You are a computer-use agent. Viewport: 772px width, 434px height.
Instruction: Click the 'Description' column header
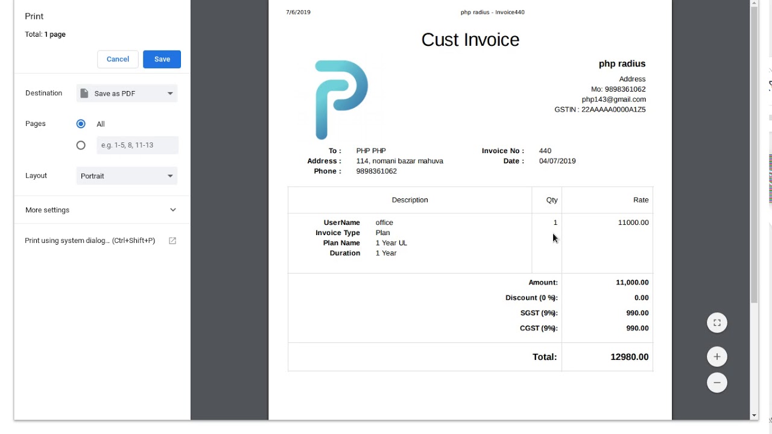410,200
